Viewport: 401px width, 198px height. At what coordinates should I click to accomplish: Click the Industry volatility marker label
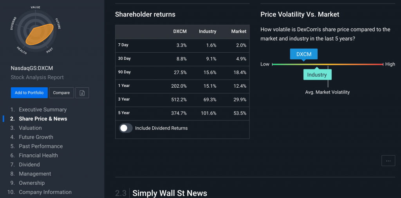coord(317,74)
